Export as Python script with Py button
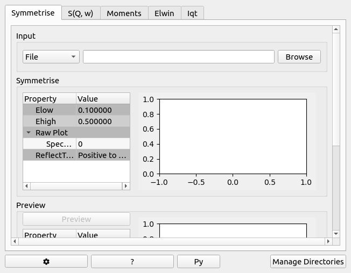The width and height of the screenshot is (351, 273). [199, 262]
